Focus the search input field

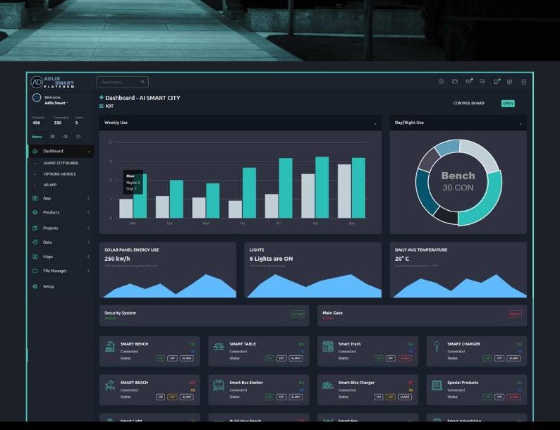(x=122, y=82)
